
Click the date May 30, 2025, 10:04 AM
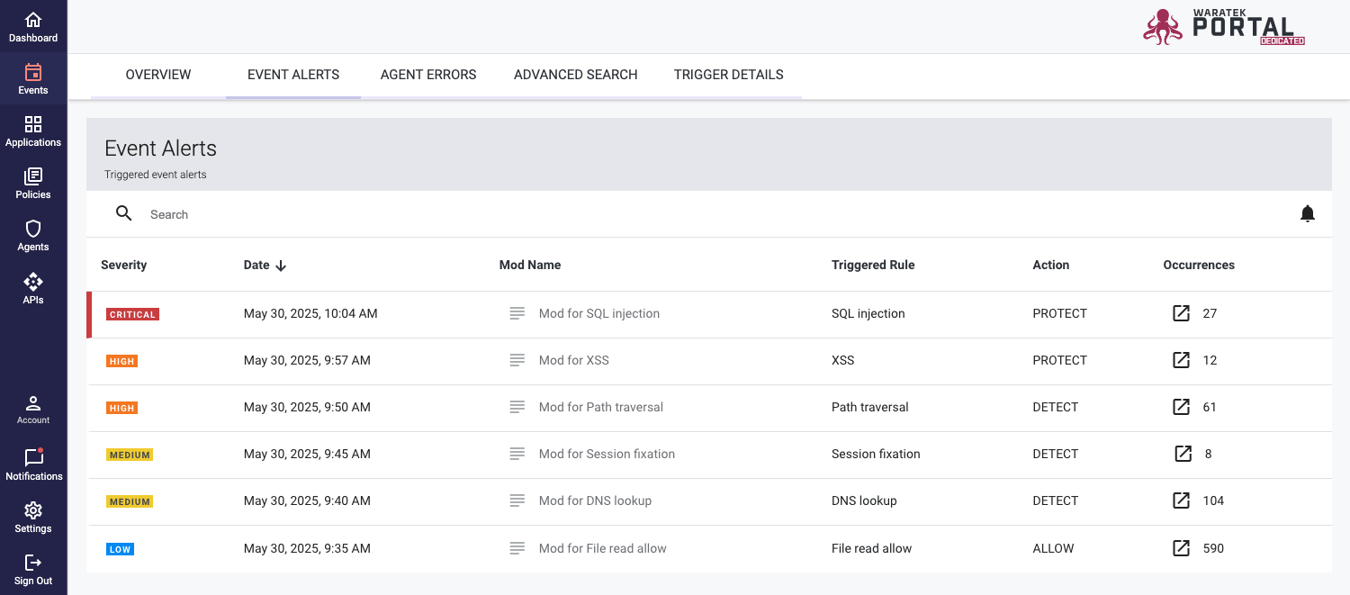310,313
